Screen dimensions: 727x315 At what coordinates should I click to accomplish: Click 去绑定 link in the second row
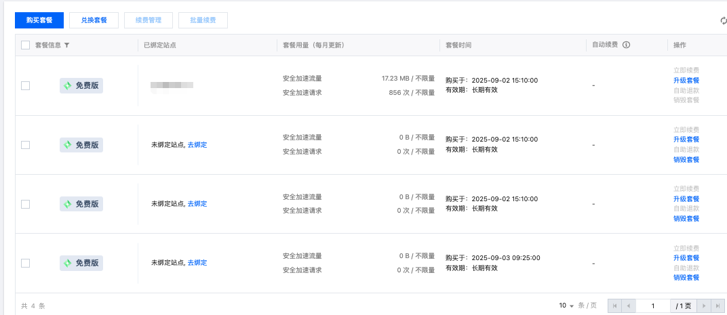pyautogui.click(x=197, y=145)
